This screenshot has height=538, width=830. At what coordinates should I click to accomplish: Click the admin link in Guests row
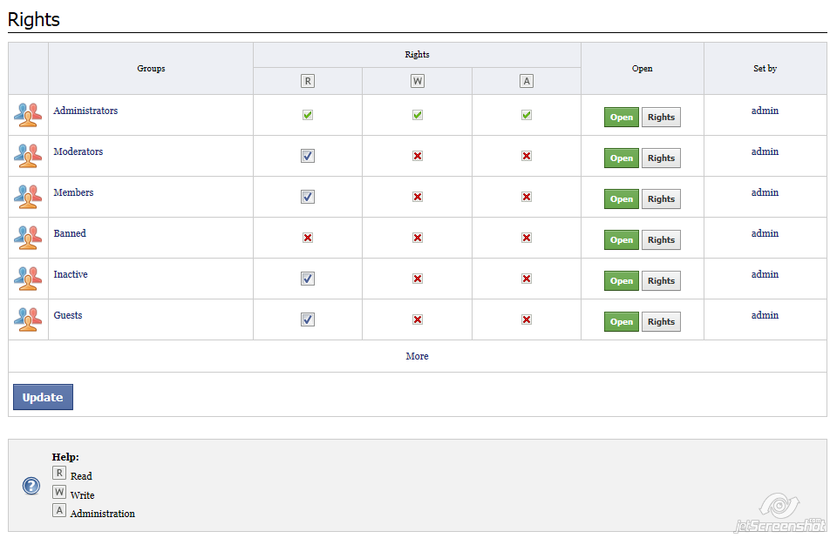765,315
